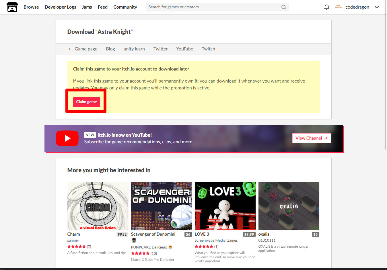Open the Community page
This screenshot has height=270, width=387.
[x=125, y=7]
